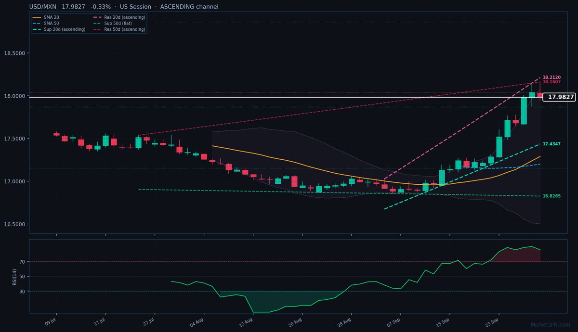578x332 pixels.
Task: Click the 17.5000 price axis label
Action: [x=14, y=139]
